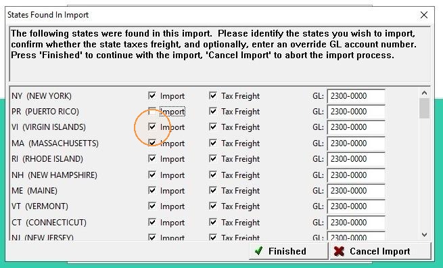443x268 pixels.
Task: Click the red X icon on Cancel Import
Action: pos(339,251)
